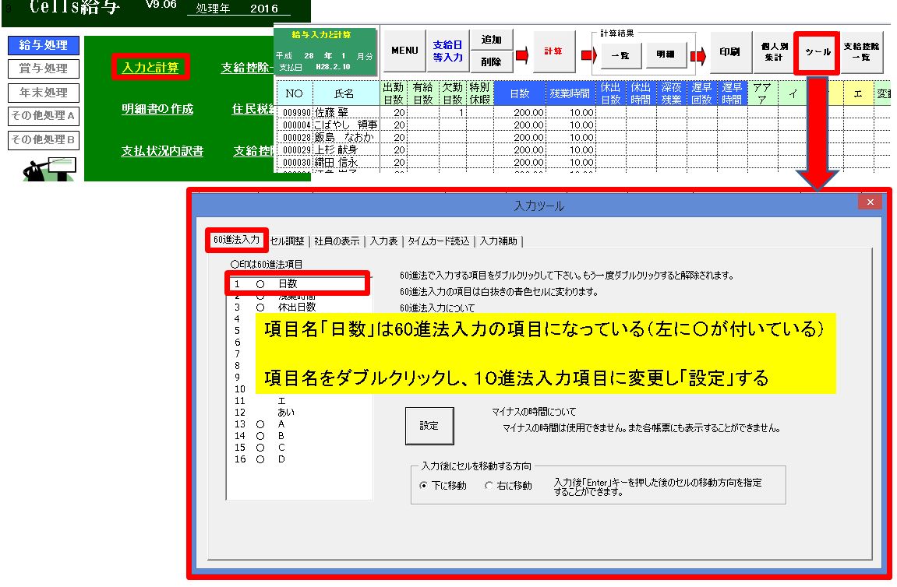
Task: Show the 一覧 calculation results list
Action: 620,56
